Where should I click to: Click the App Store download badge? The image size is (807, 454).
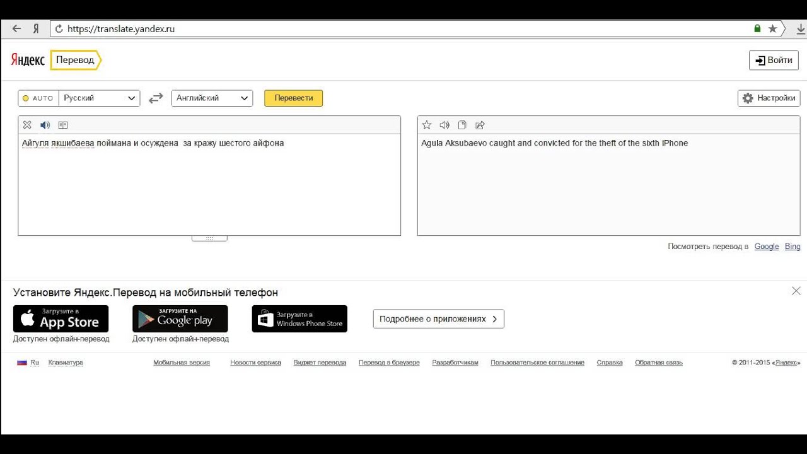(61, 319)
